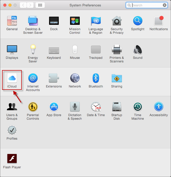Close the System Preferences window
The width and height of the screenshot is (171, 177).
pyautogui.click(x=5, y=5)
